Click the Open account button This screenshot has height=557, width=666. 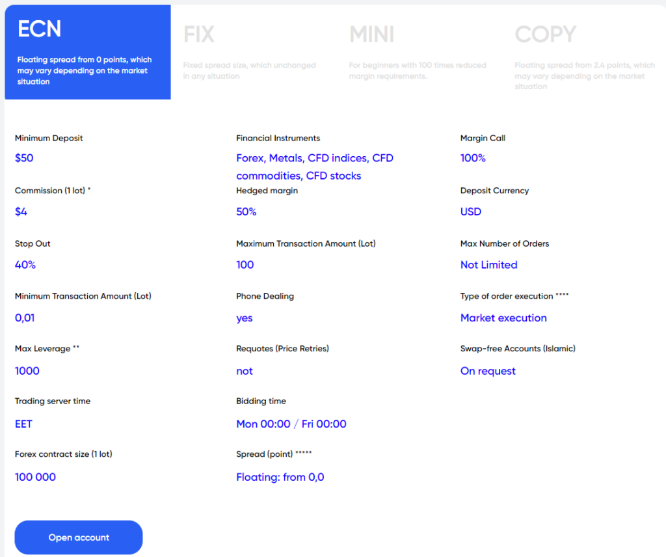pos(79,537)
